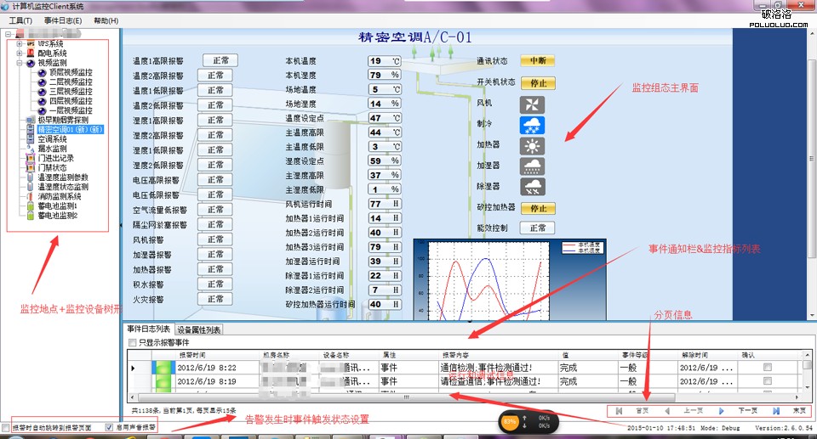Image resolution: width=817 pixels, height=439 pixels.
Task: Click the temperature humidity trend chart
Action: point(483,279)
